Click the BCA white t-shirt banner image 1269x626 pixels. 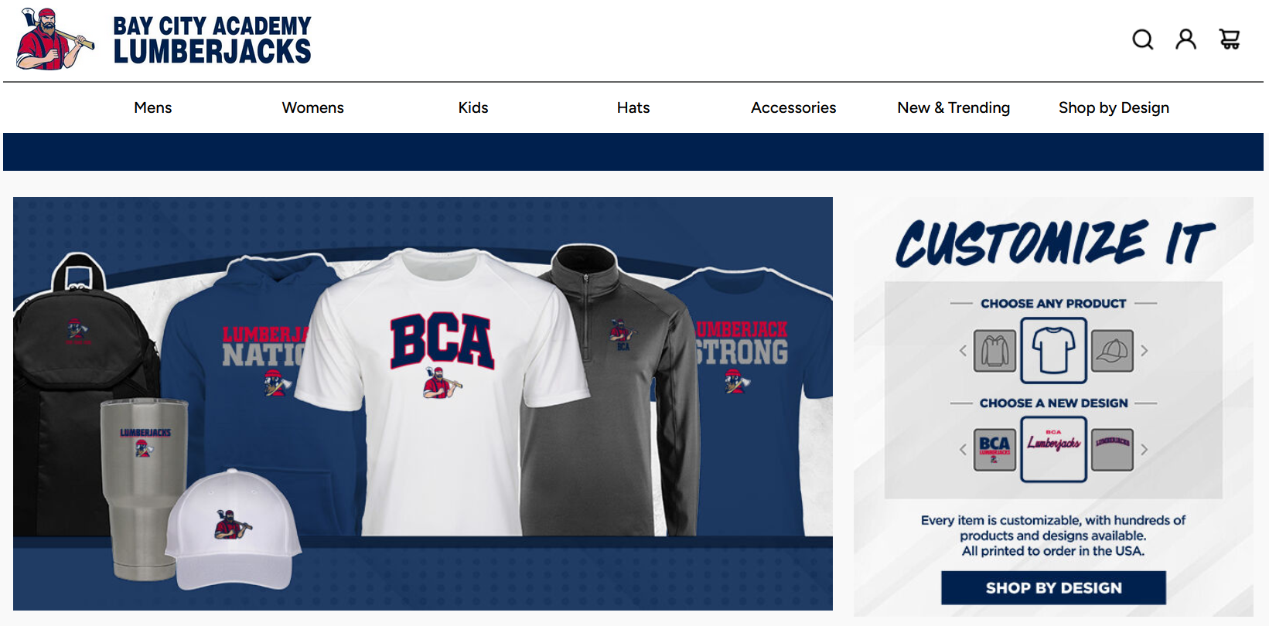tap(442, 393)
